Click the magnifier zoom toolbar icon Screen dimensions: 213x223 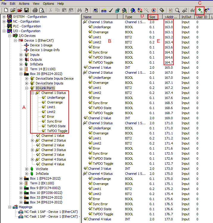(x=177, y=10)
